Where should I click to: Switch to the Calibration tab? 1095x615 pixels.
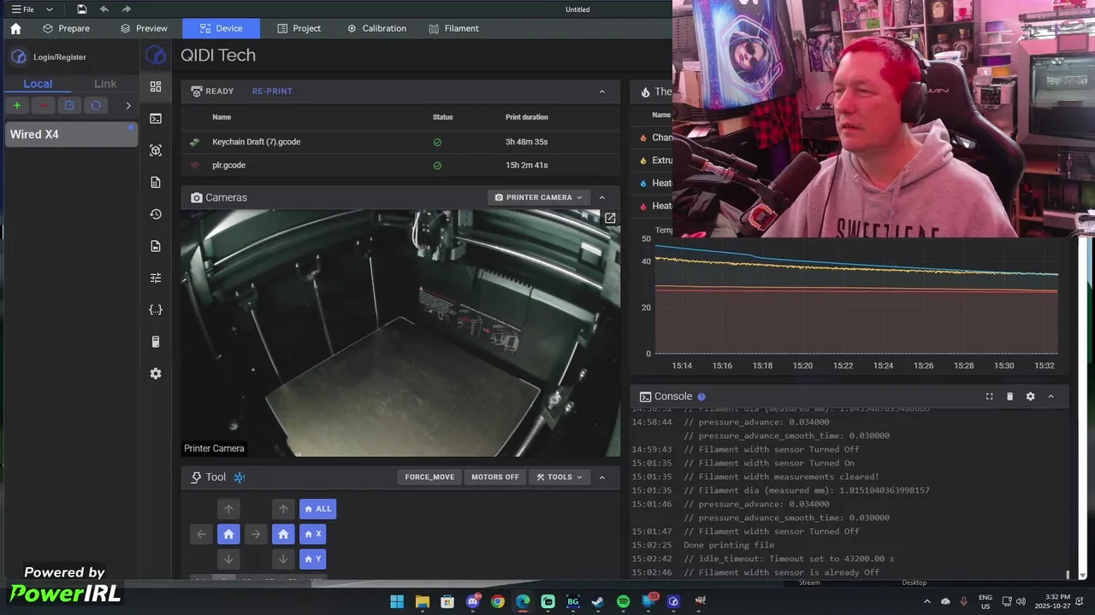(x=376, y=28)
